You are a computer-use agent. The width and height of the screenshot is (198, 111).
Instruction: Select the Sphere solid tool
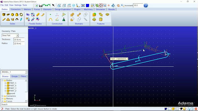[12, 14]
